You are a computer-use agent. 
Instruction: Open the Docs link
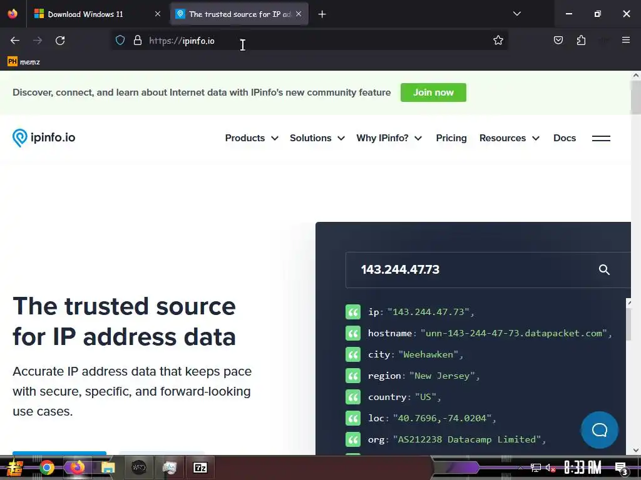565,138
